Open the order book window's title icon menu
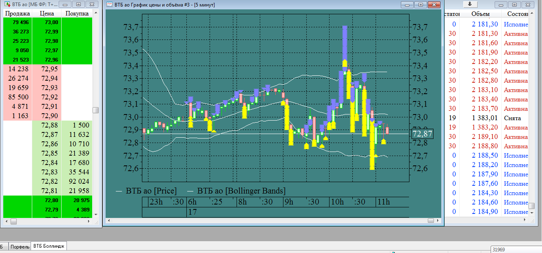 (x=7, y=4)
